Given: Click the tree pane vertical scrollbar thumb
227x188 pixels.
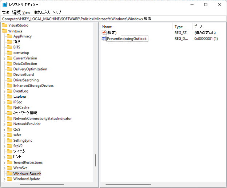Looking at the screenshot, I should pyautogui.click(x=96, y=160).
